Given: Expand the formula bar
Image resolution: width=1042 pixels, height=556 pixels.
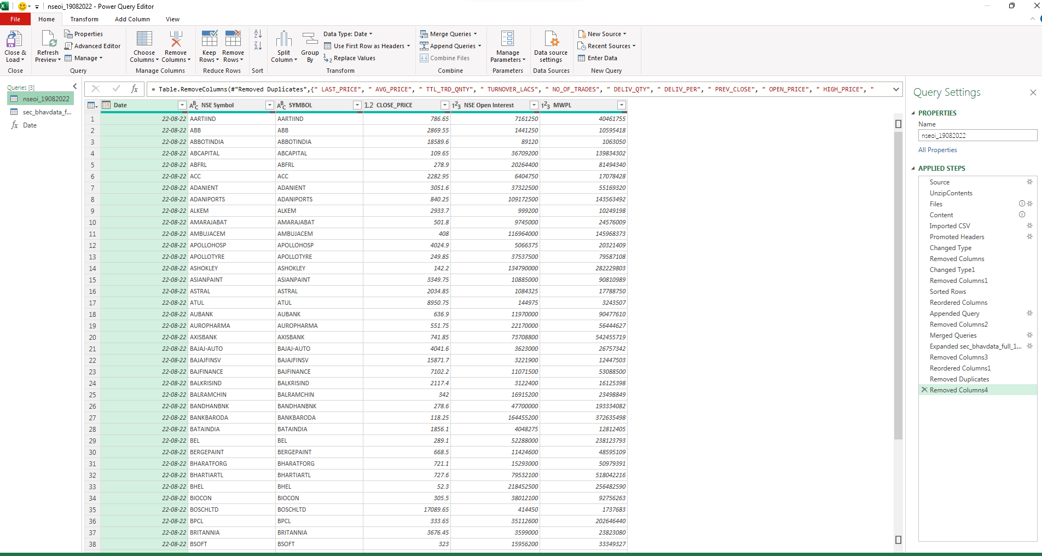Looking at the screenshot, I should [x=896, y=89].
